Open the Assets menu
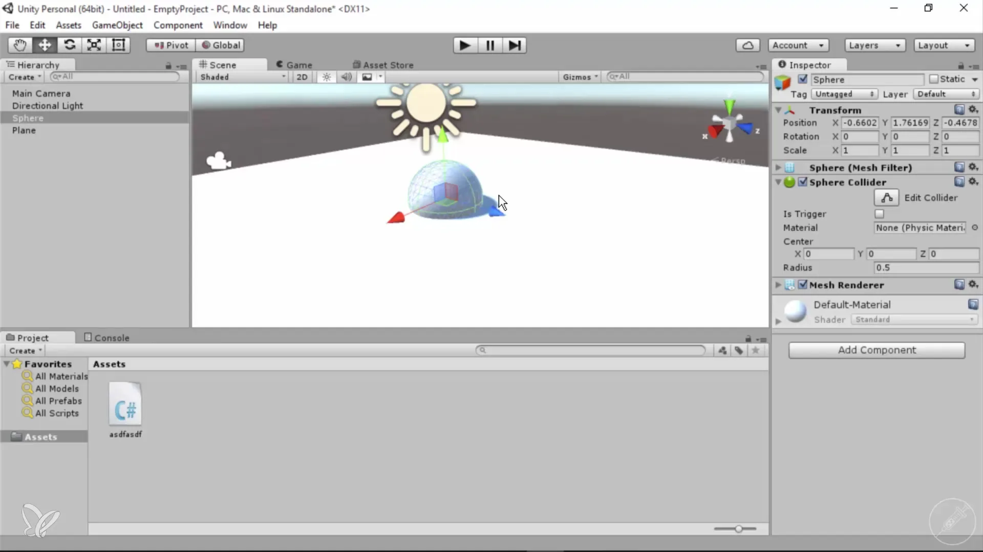 [69, 25]
